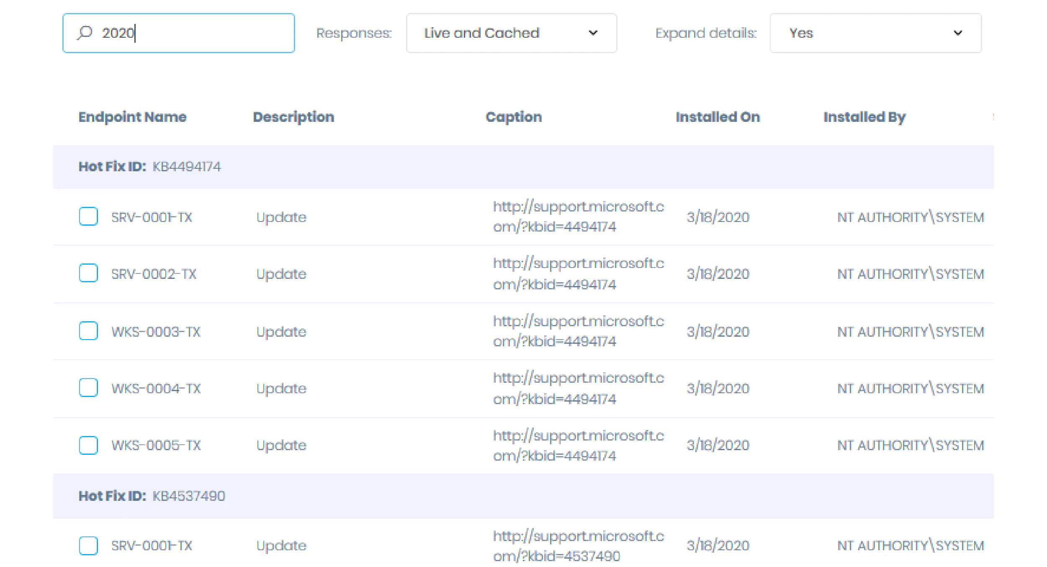Select the checkbox for WKS-0005-TX

88,445
